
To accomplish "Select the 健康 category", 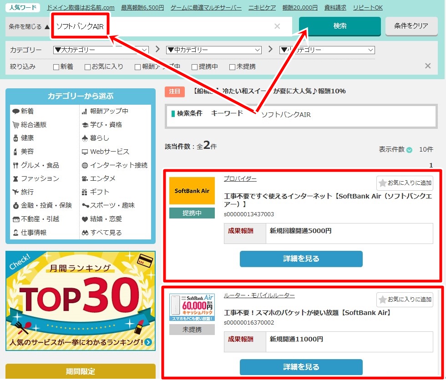I will click(x=27, y=138).
